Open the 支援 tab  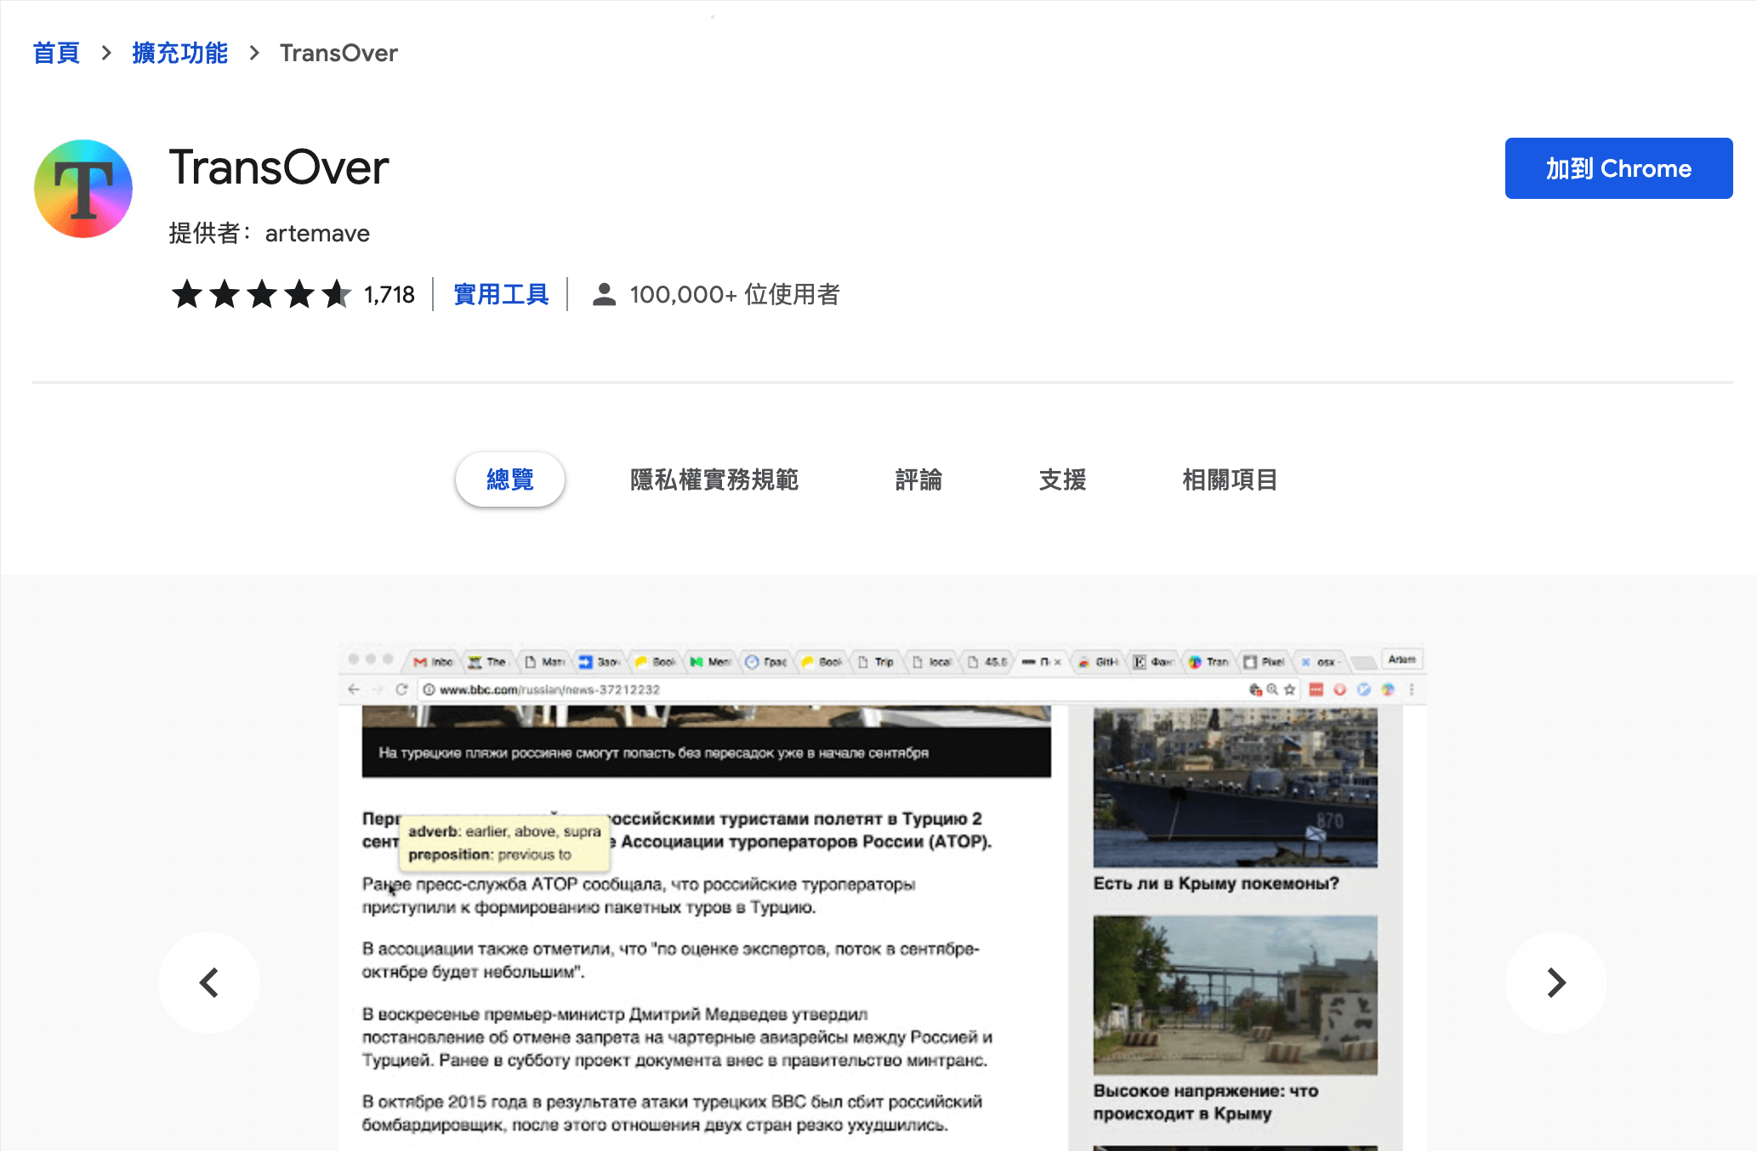[x=1062, y=479]
